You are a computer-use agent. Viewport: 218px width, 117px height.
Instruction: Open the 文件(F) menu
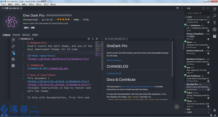click(x=3, y=4)
